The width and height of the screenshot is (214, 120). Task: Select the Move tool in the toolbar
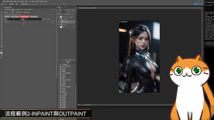pyautogui.click(x=2, y=9)
